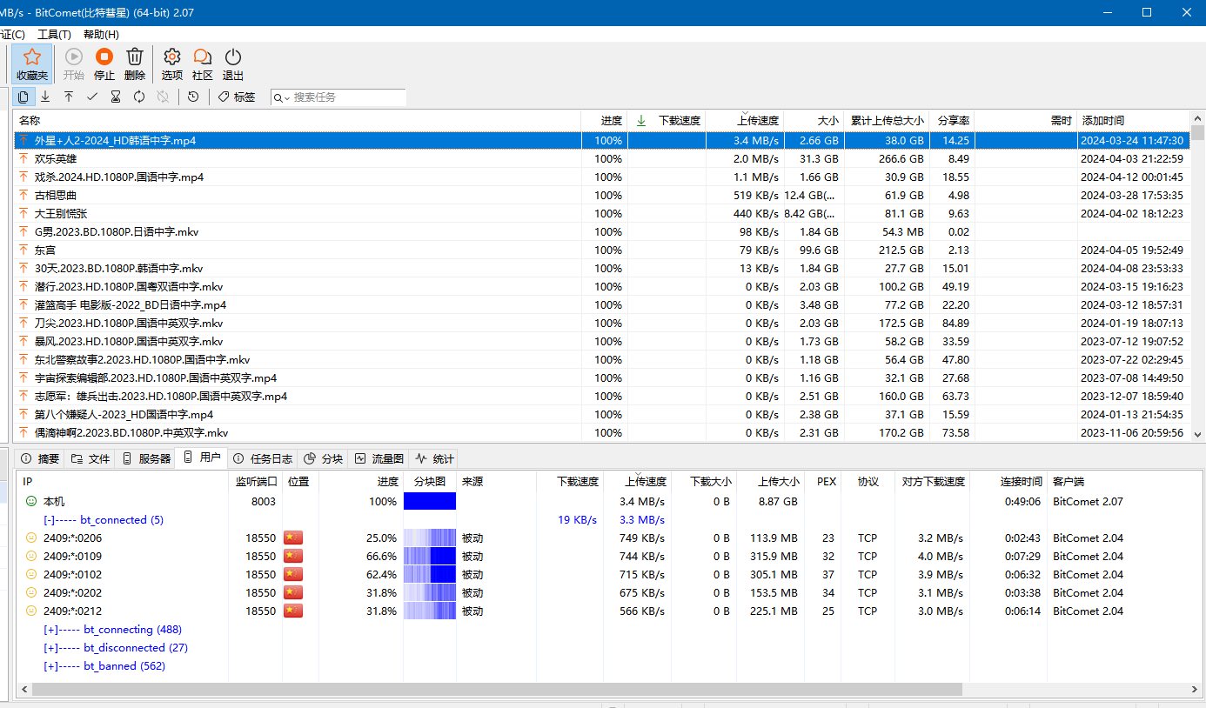Sort tasks by the 需时 column header
The image size is (1206, 708).
click(x=1025, y=121)
